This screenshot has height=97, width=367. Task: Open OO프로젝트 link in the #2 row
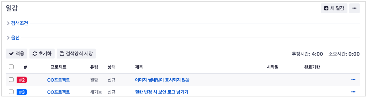tap(58, 80)
